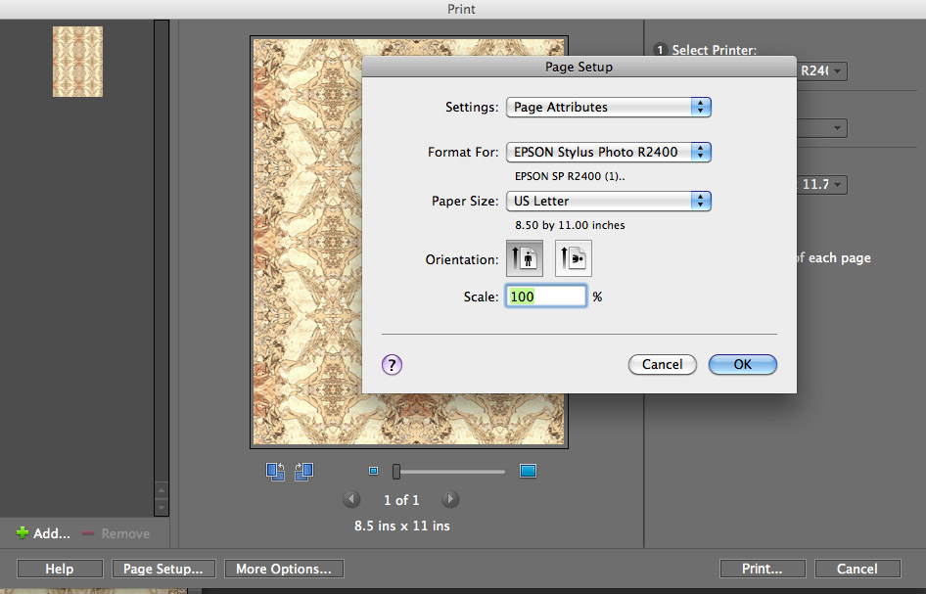Viewport: 926px width, 594px height.
Task: Open the US Letter paper size dropdown
Action: (608, 201)
